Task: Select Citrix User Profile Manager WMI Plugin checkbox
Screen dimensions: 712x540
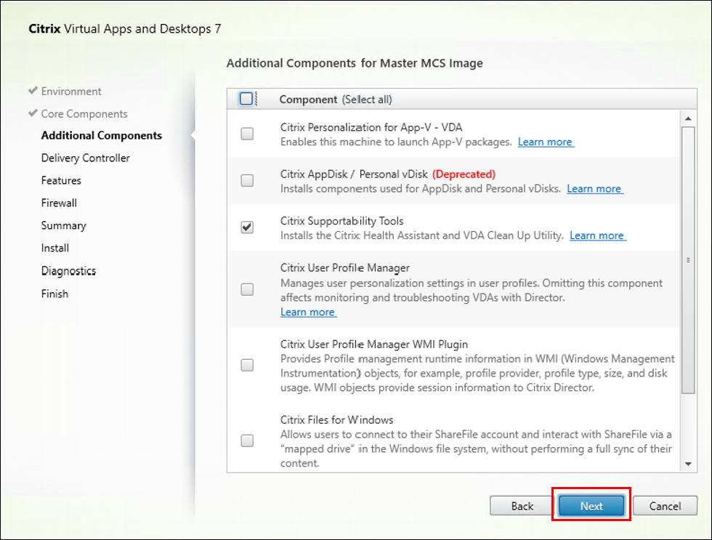Action: 247,365
